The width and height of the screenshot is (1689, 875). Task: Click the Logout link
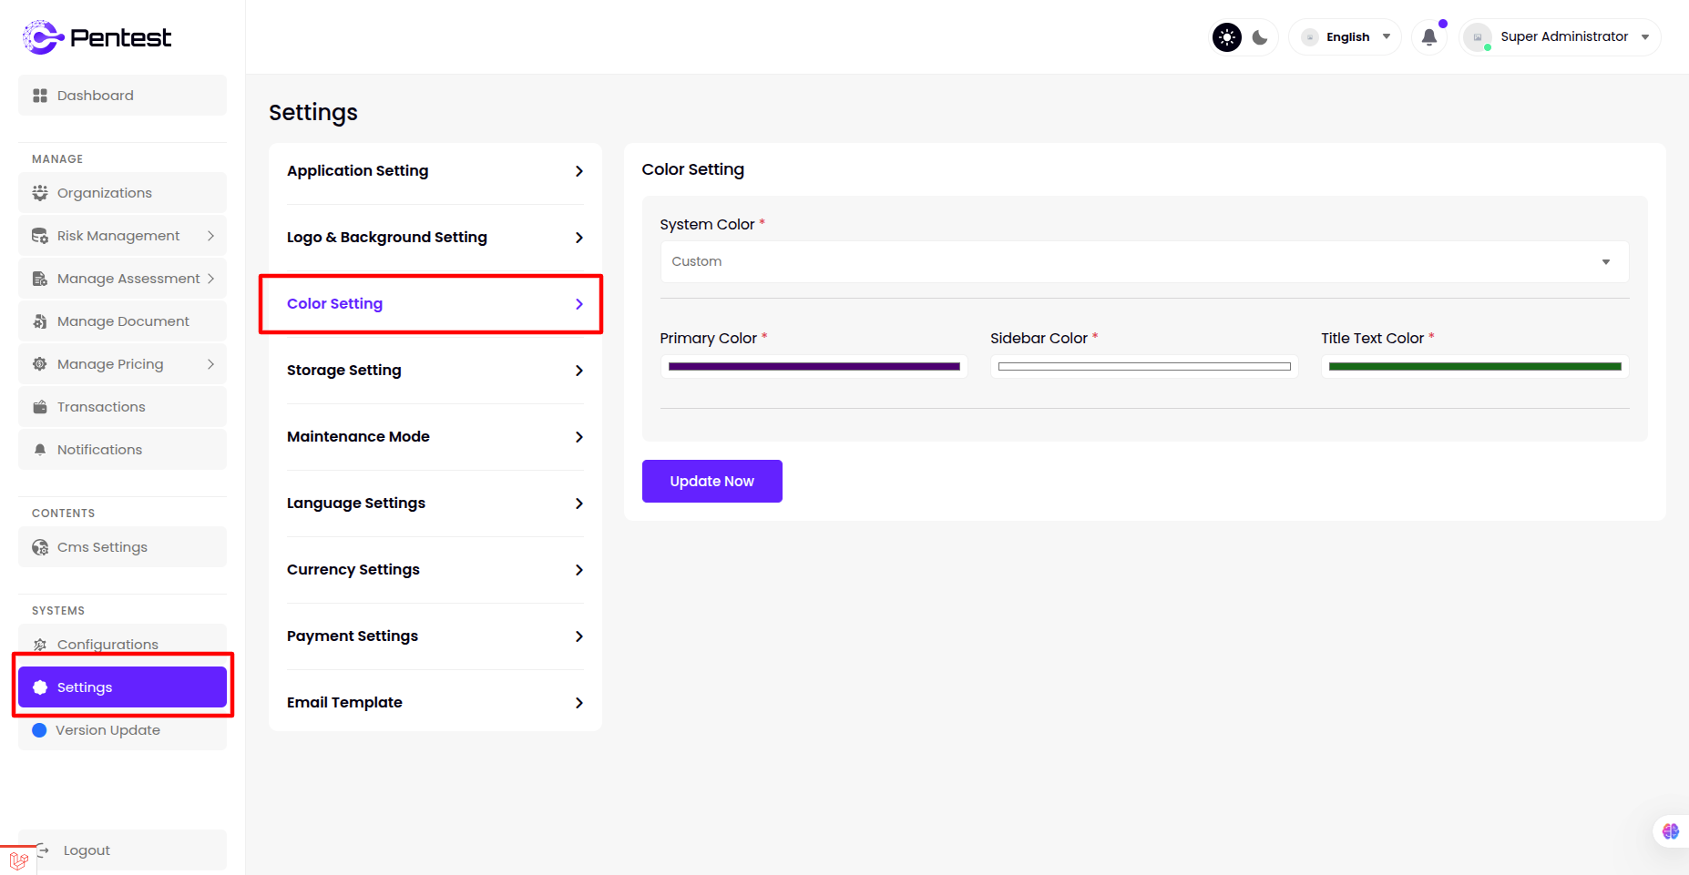pyautogui.click(x=87, y=850)
